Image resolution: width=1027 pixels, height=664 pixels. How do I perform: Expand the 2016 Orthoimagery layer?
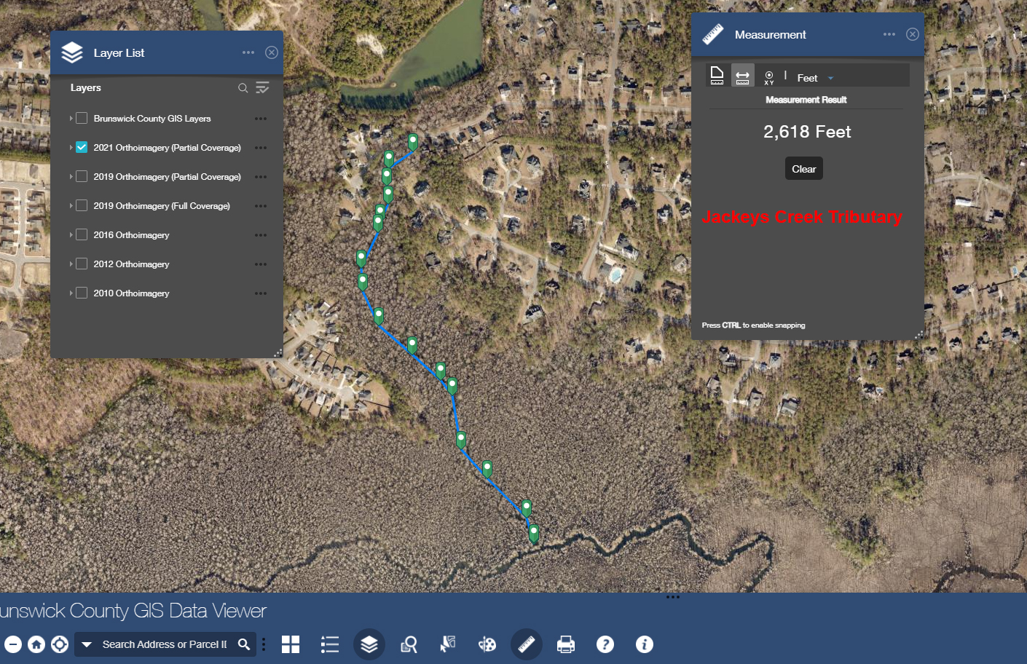(71, 234)
